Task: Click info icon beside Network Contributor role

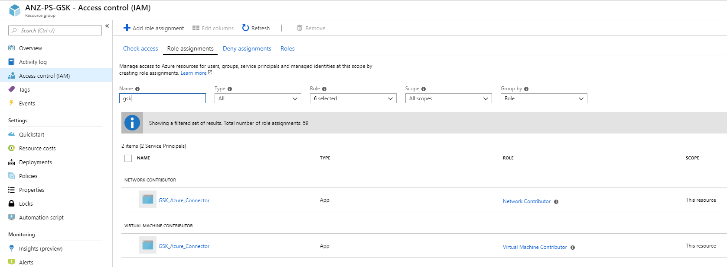Action: pyautogui.click(x=556, y=202)
